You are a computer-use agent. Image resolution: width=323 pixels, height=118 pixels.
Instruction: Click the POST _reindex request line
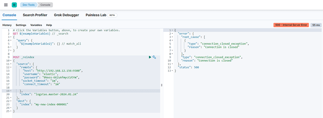[23, 57]
